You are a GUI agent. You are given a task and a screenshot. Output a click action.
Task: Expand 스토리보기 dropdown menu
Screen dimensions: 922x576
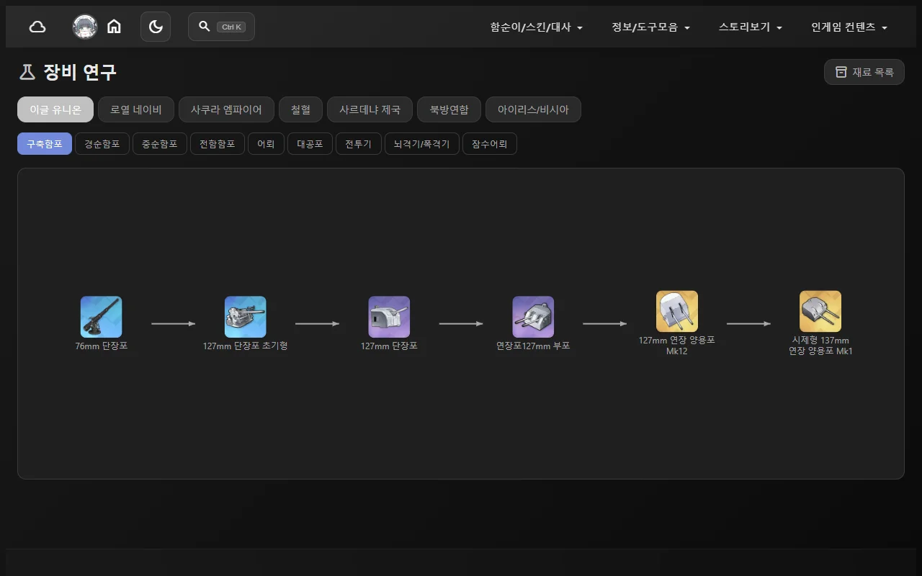tap(751, 27)
